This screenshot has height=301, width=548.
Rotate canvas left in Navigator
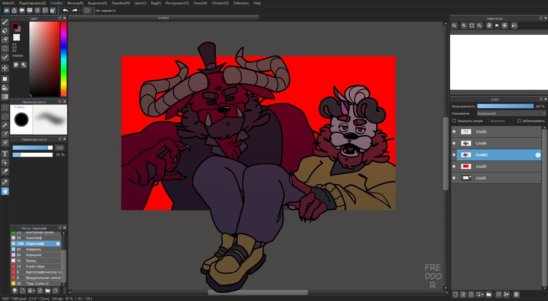pos(489,26)
